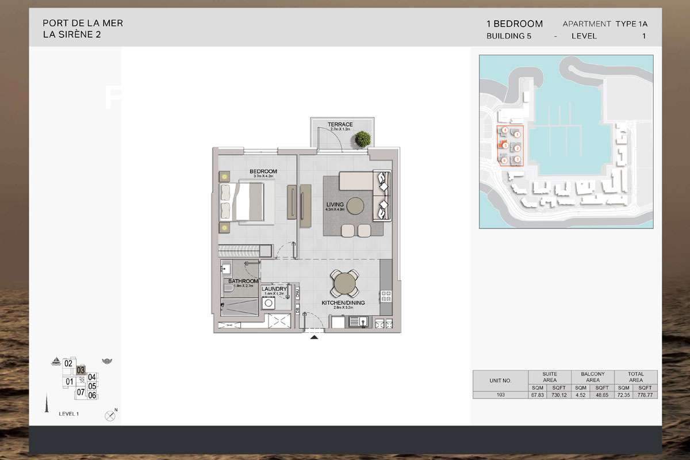
Task: Select unit 02 in key plan
Action: pos(68,363)
